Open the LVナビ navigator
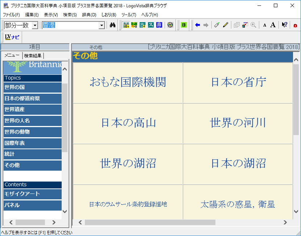This screenshot has width=301, height=236. click(x=12, y=37)
